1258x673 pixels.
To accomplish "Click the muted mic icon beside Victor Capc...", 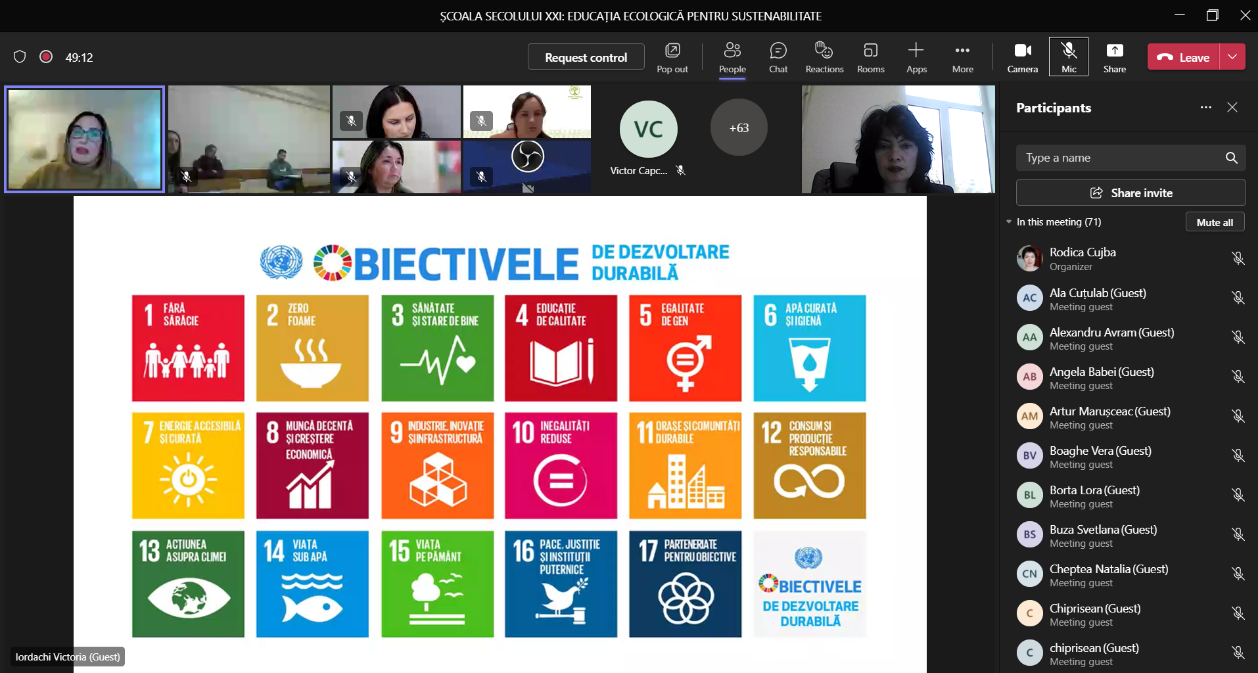I will (x=681, y=170).
